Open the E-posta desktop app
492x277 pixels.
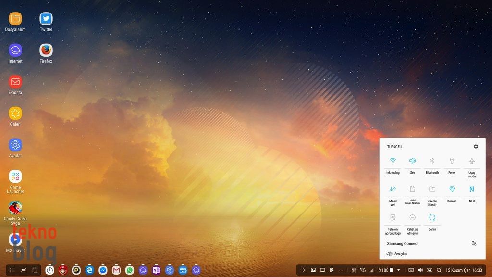[x=15, y=82]
